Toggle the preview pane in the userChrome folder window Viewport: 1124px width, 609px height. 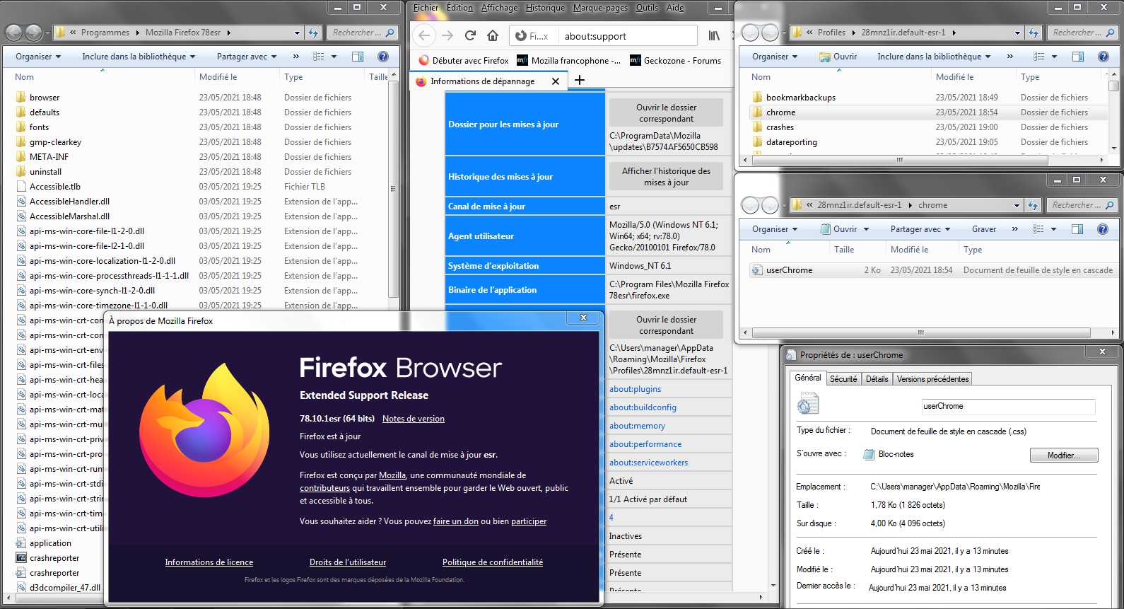[x=1077, y=229]
